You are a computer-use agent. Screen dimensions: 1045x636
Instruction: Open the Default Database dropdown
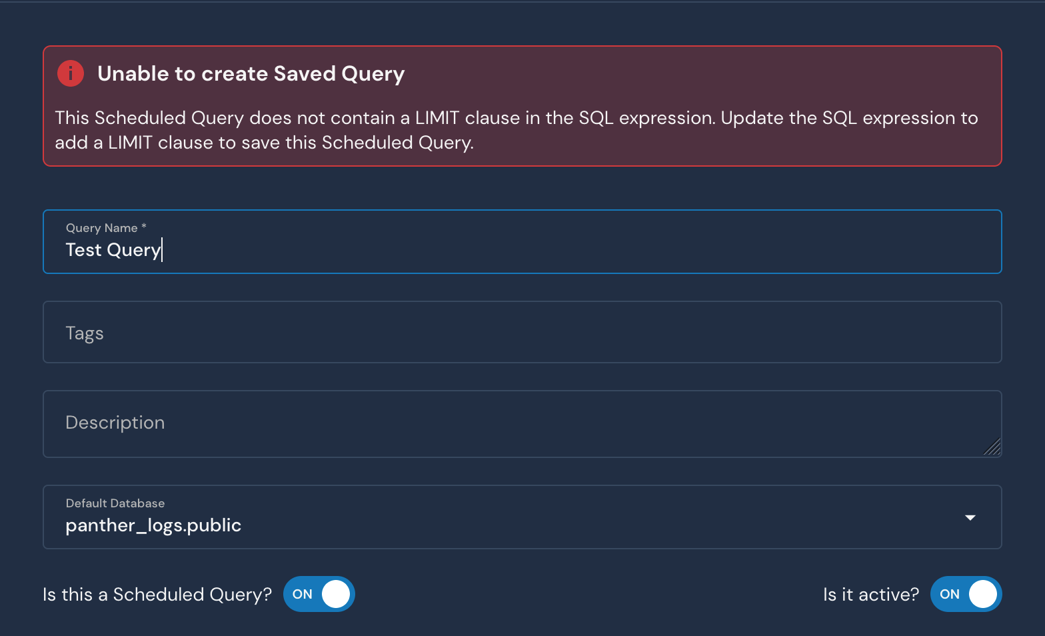coord(522,517)
